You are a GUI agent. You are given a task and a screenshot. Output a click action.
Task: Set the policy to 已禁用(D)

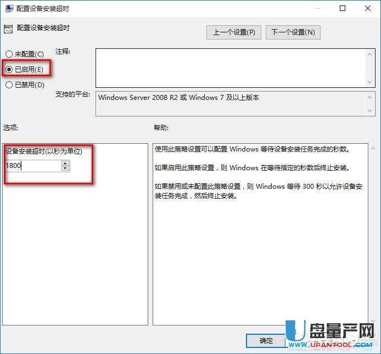point(9,85)
